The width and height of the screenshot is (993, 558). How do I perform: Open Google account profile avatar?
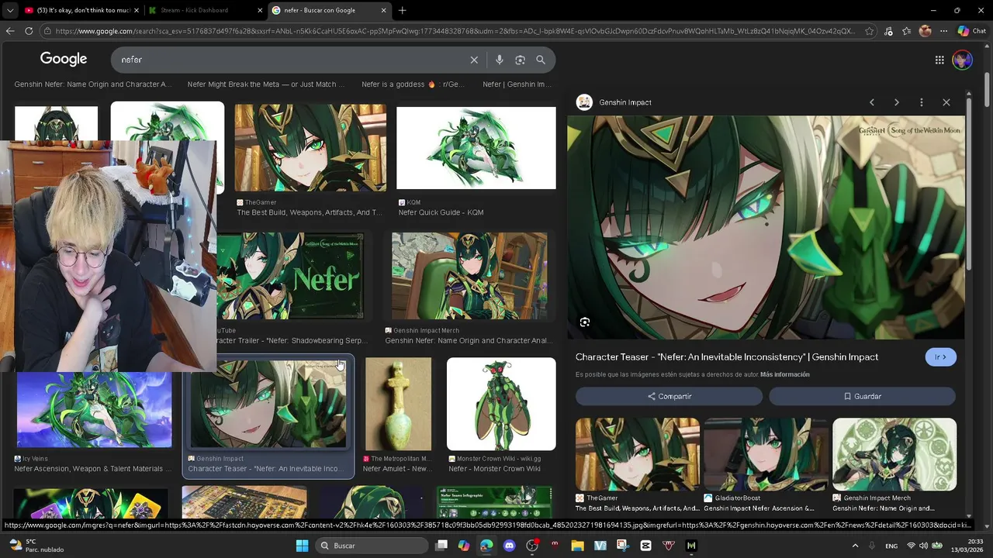962,60
